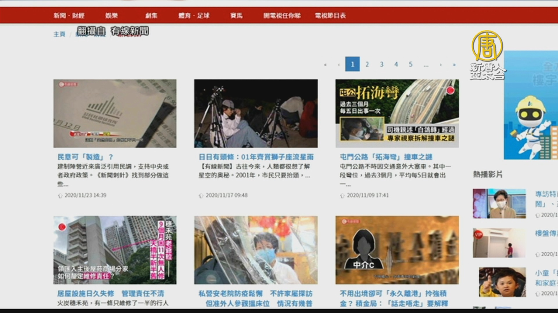Screen dimensions: 558x313
Task: Go to the first pagination page arrow
Action: point(325,65)
